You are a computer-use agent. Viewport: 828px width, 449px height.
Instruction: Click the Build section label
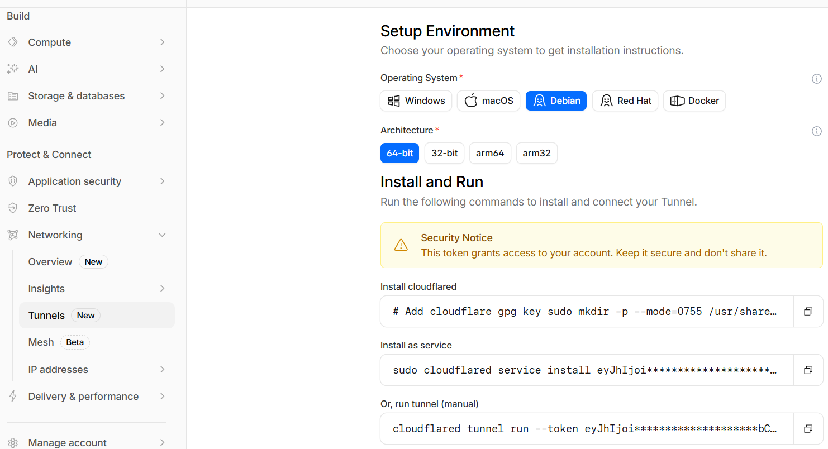[18, 16]
